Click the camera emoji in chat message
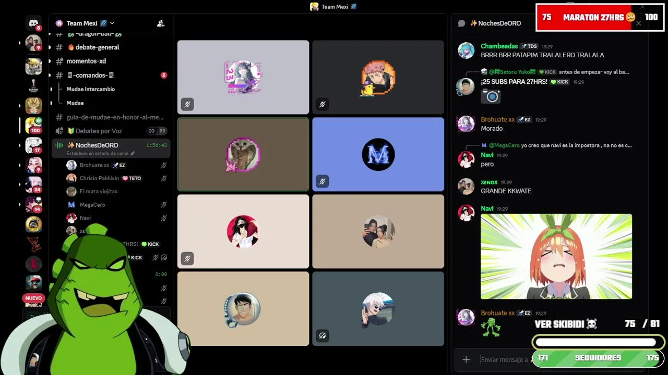The height and width of the screenshot is (375, 668). (x=491, y=96)
